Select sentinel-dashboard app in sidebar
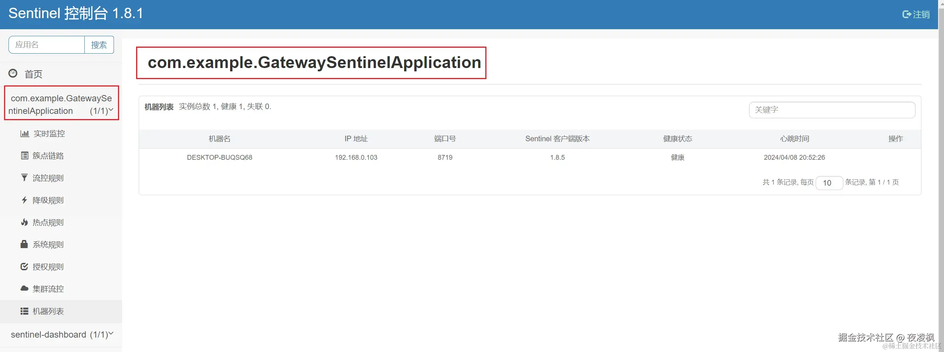The image size is (944, 352). (48, 335)
